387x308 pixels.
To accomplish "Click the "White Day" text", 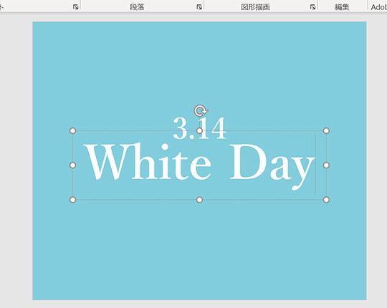I will (x=199, y=166).
